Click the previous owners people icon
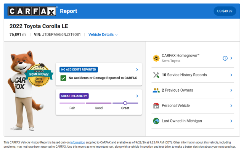Viewport: 244px width, 150px height. (x=156, y=90)
